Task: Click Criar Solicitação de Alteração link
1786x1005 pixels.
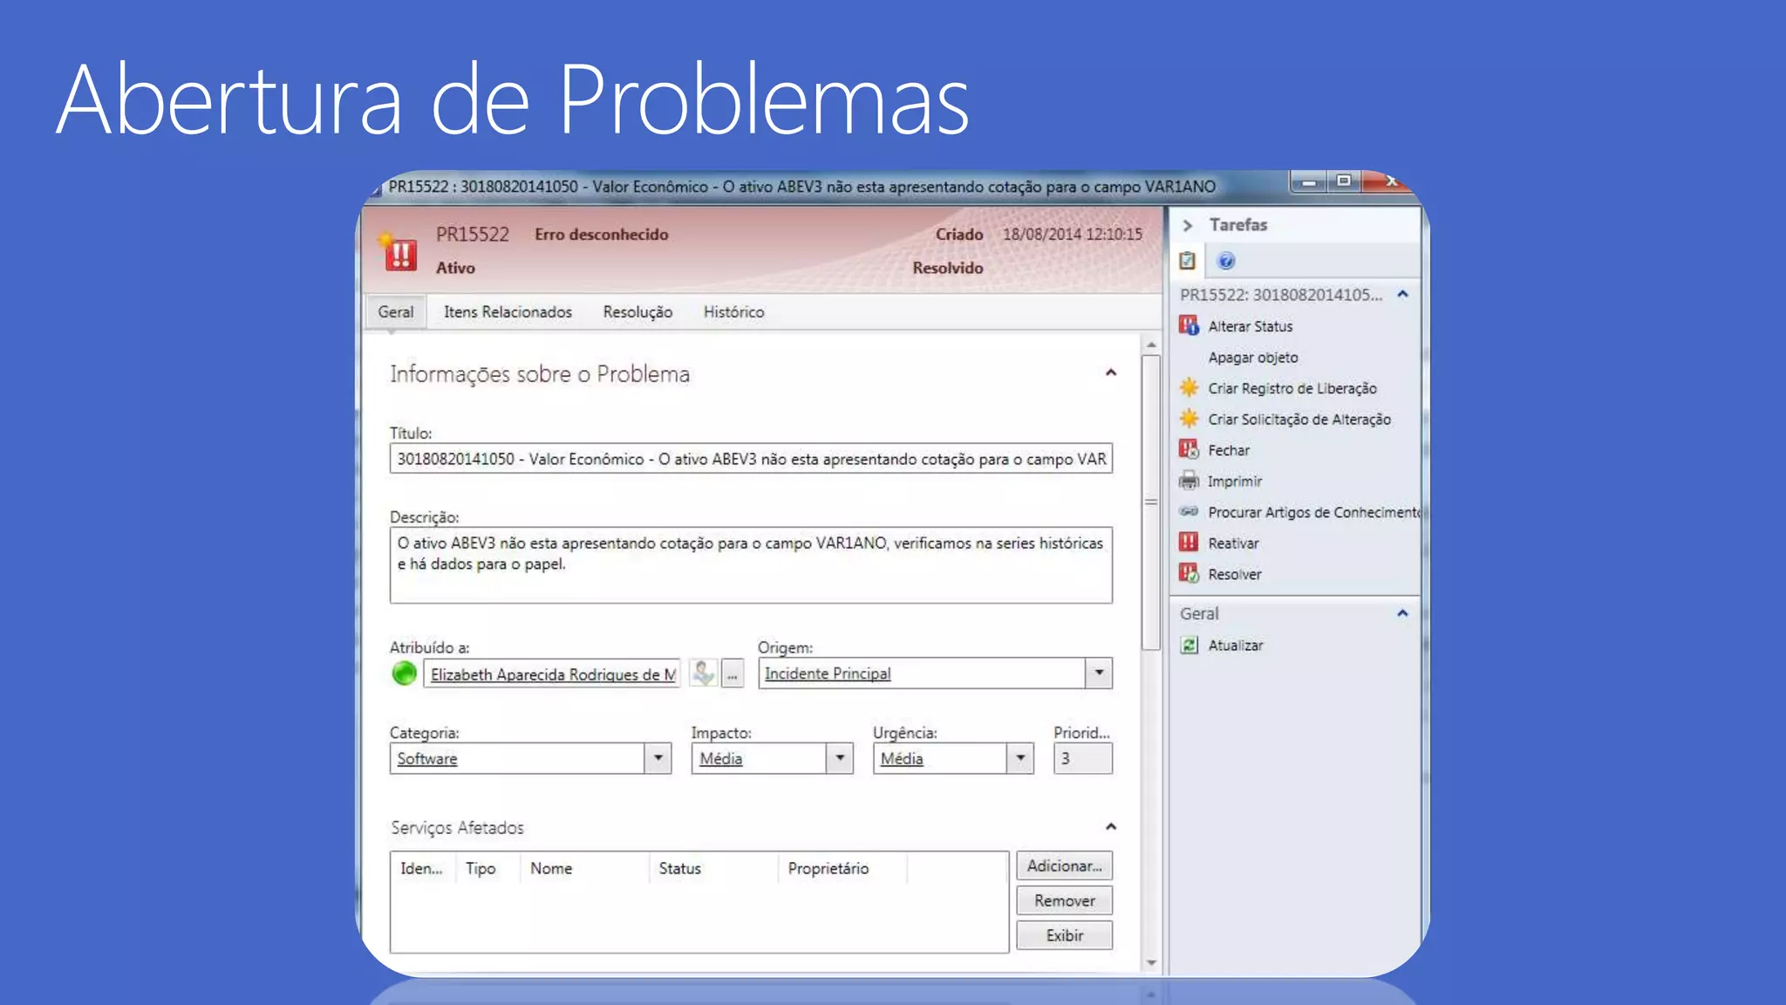Action: point(1299,420)
